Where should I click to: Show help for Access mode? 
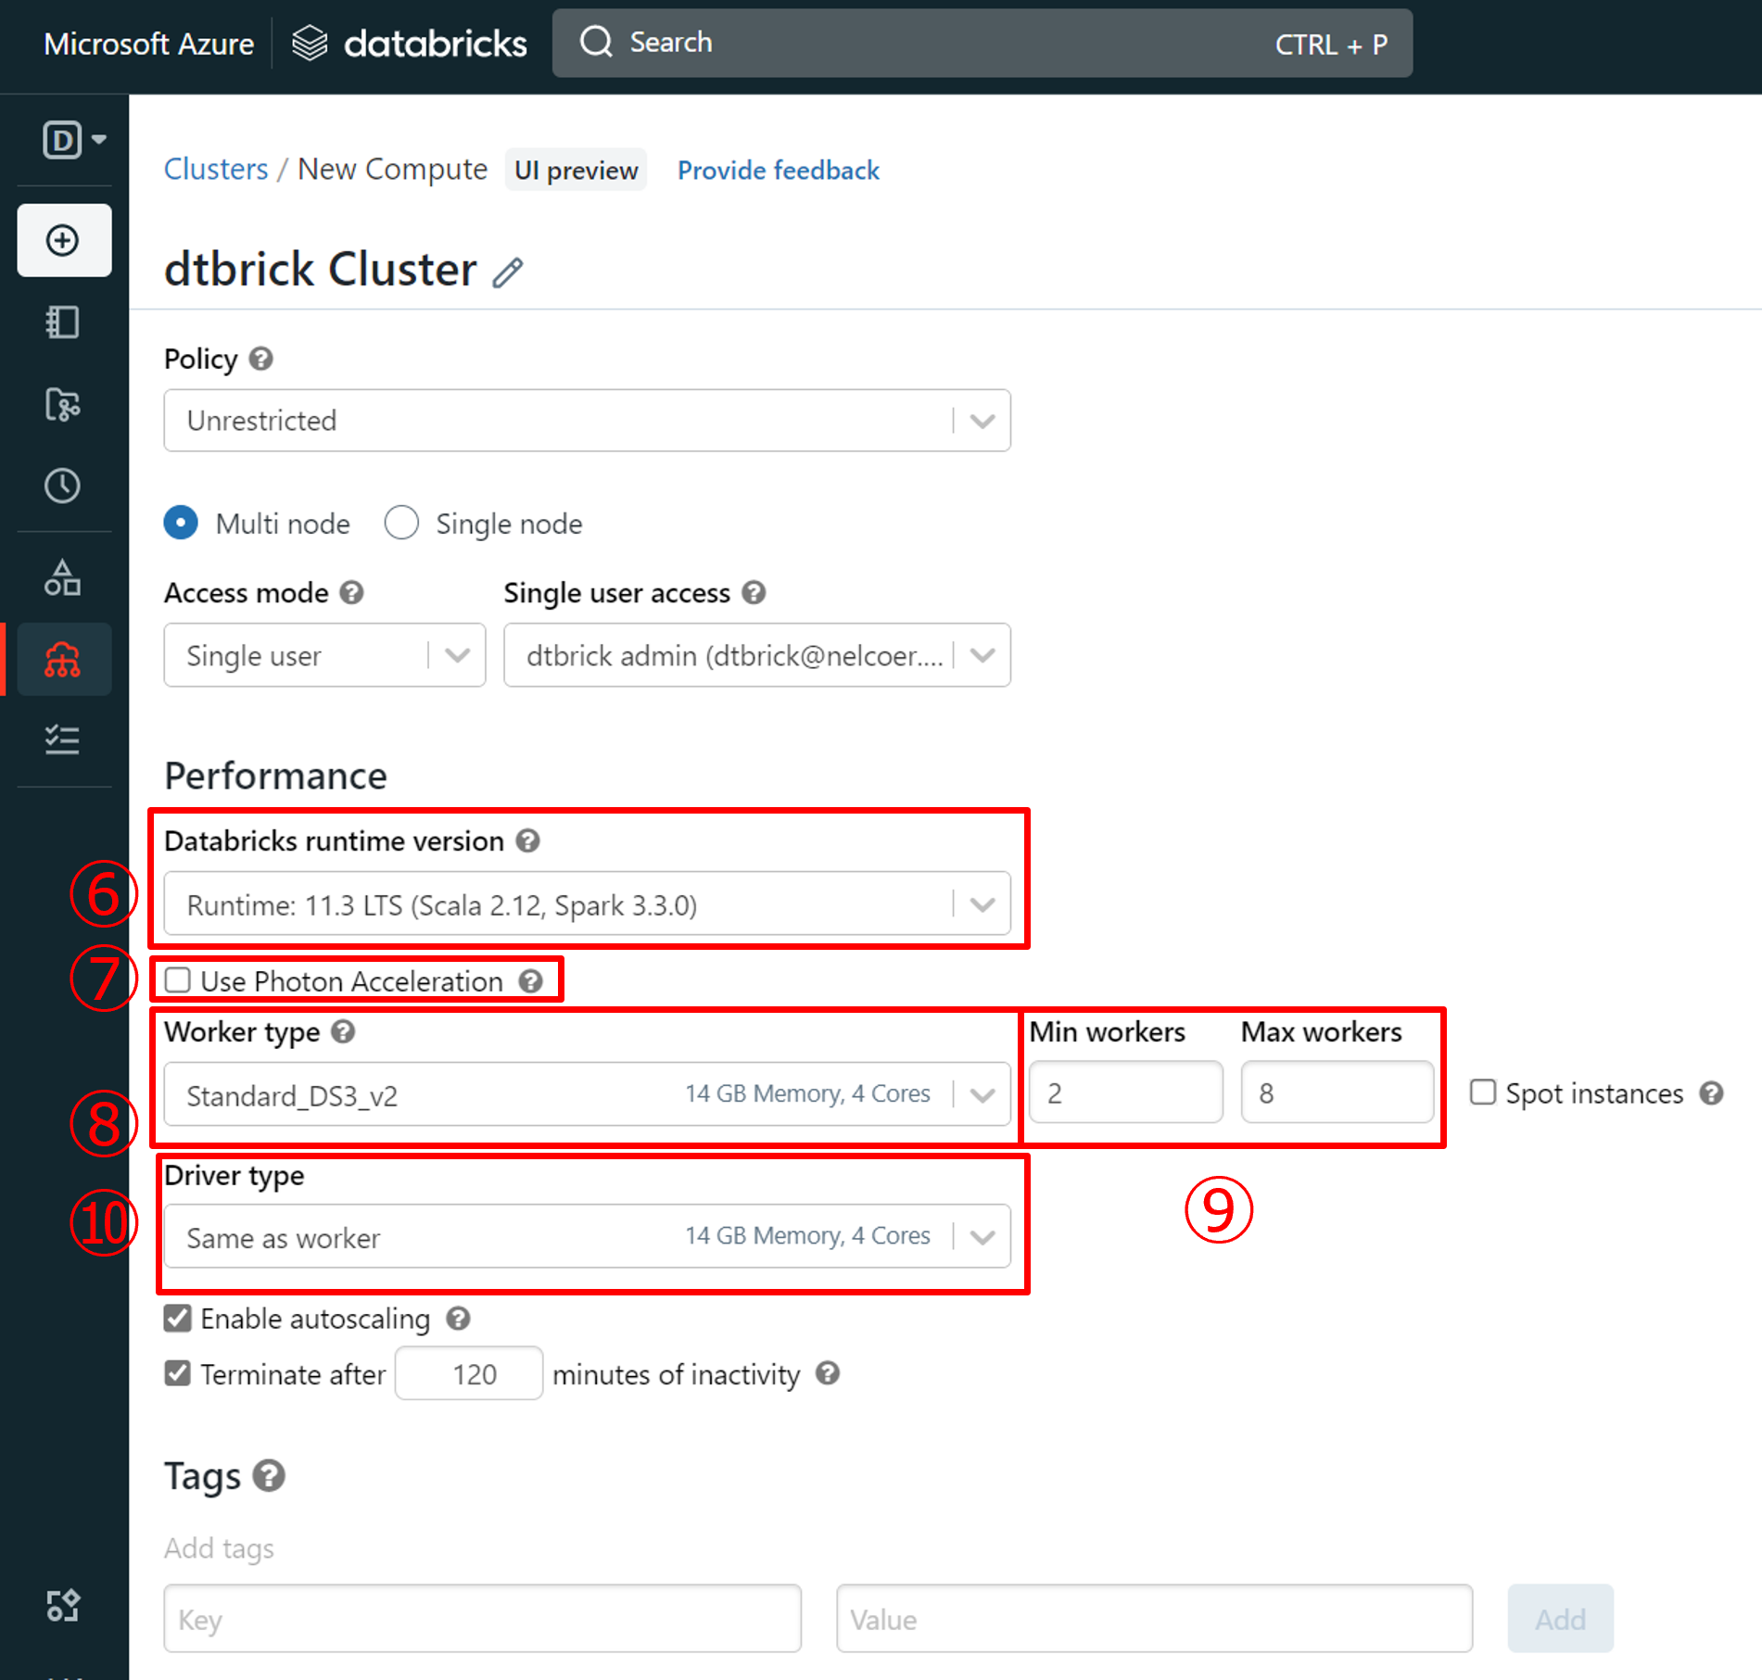[x=351, y=592]
